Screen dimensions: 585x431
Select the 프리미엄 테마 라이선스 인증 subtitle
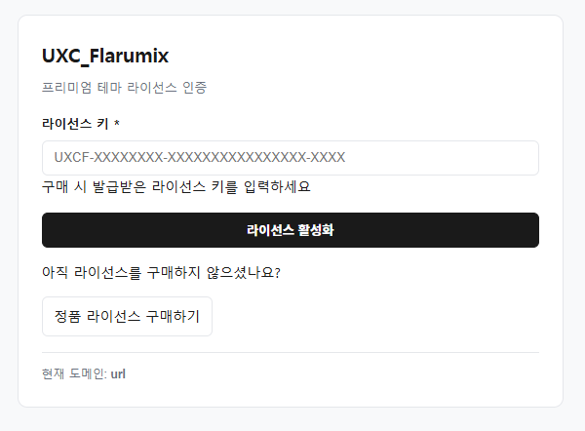pos(124,88)
